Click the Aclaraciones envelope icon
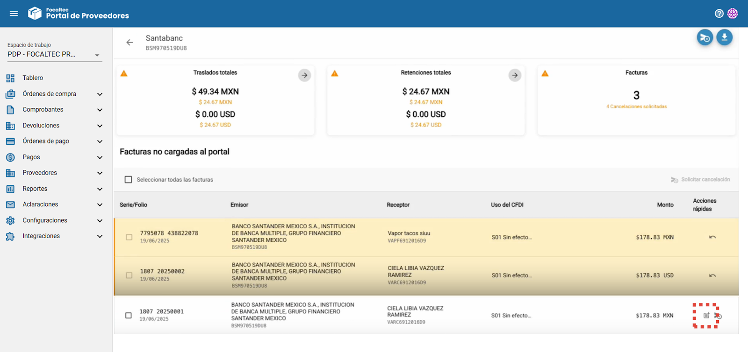The width and height of the screenshot is (748, 352). 10,204
